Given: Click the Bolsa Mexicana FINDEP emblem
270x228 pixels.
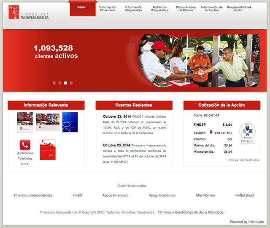Looking at the screenshot, I should point(248,133).
